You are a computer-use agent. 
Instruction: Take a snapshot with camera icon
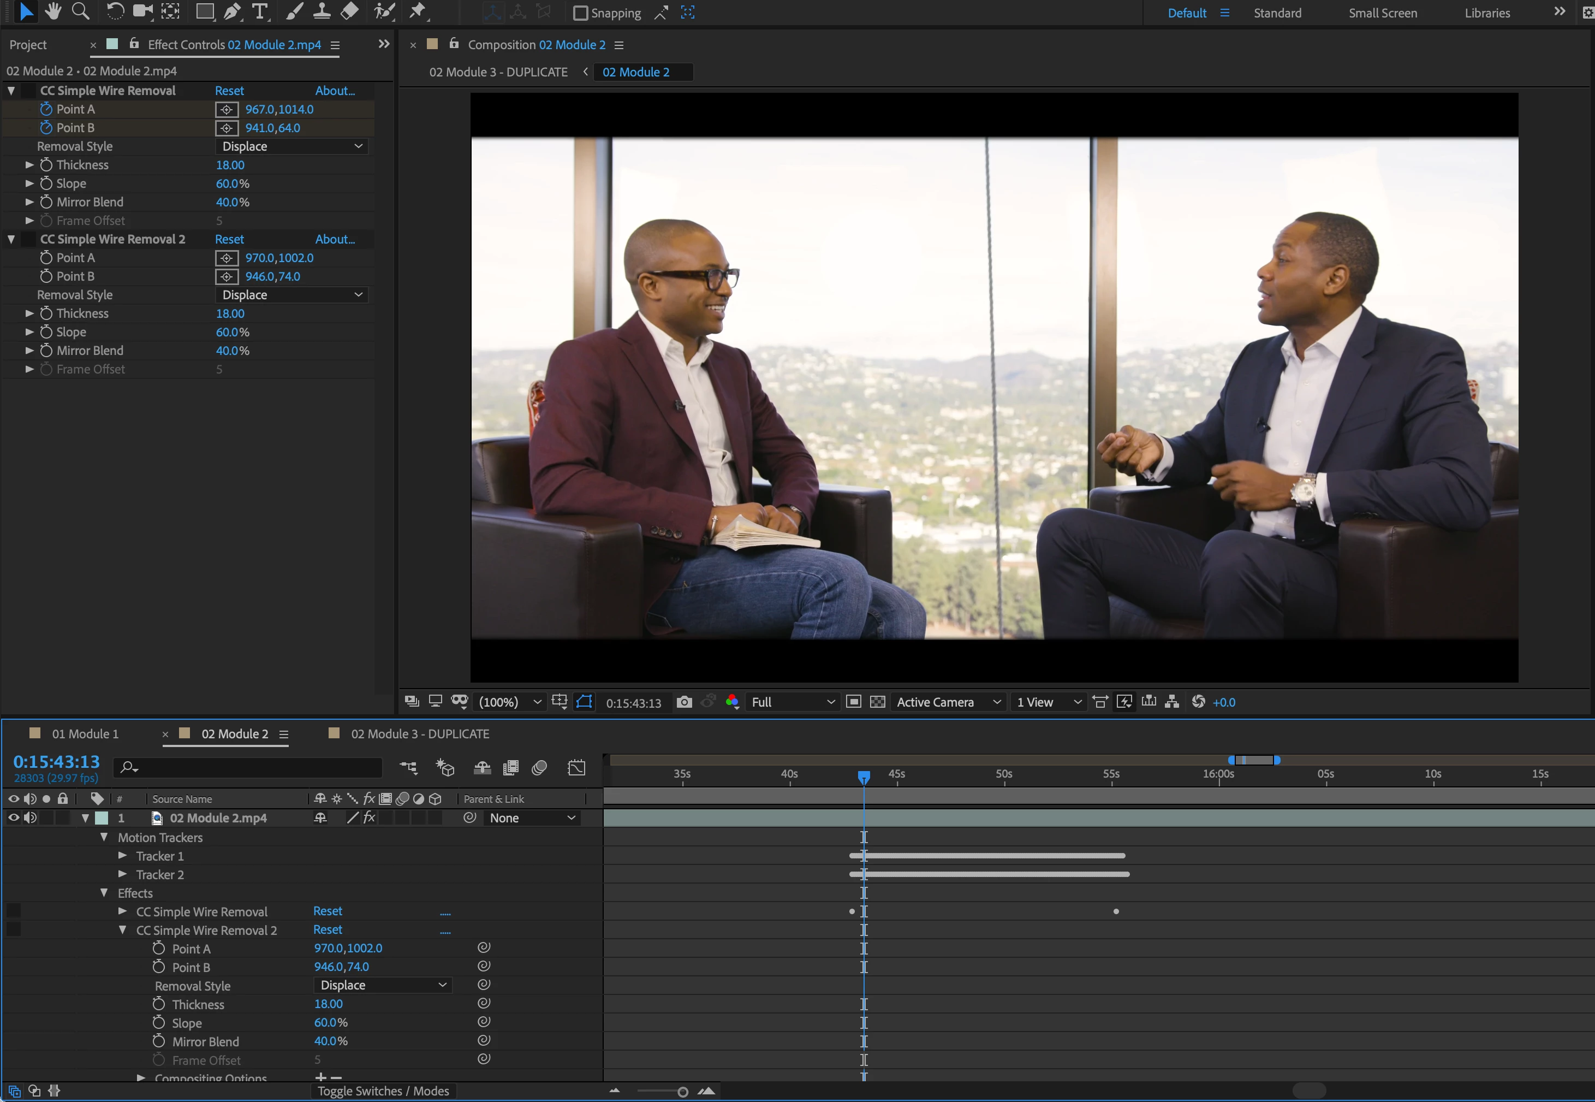point(683,702)
